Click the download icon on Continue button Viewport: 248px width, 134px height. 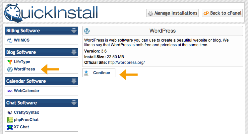click(x=86, y=73)
